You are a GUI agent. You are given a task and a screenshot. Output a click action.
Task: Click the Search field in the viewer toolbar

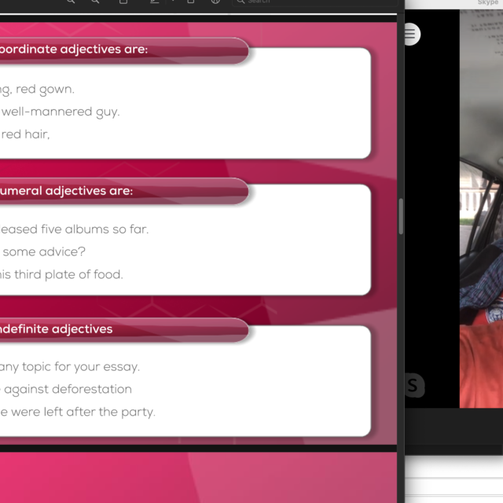tap(314, 2)
